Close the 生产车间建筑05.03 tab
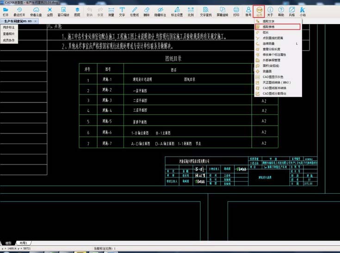 [36, 21]
